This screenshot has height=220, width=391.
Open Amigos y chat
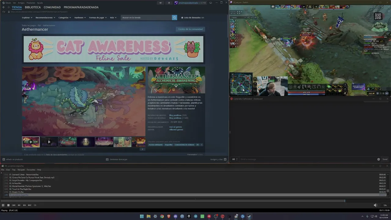[x=218, y=159]
